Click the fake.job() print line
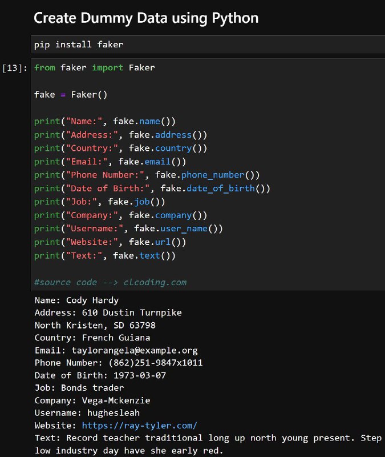Viewport: 385px width, 457px height. pos(99,202)
